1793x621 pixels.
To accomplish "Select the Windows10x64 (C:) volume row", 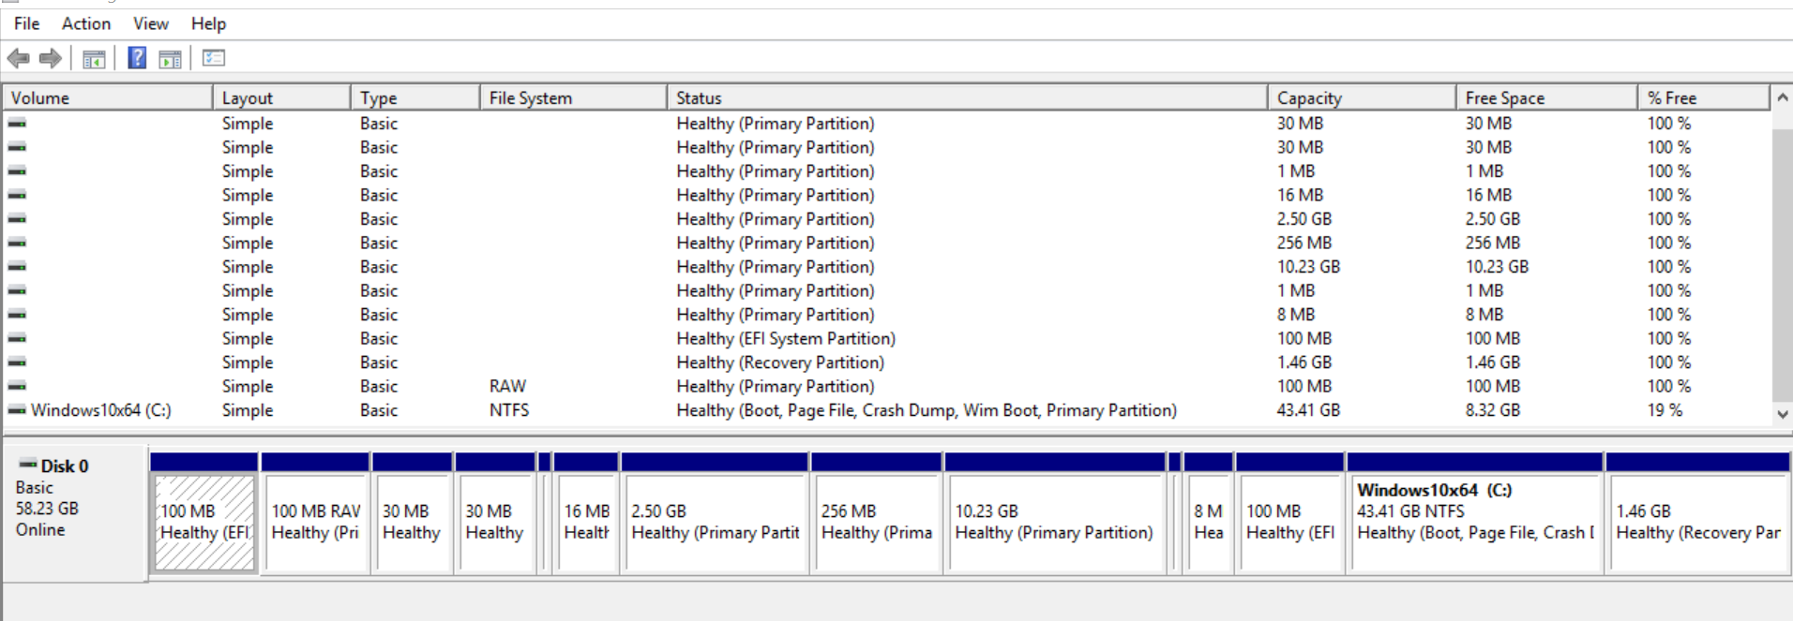I will (886, 410).
